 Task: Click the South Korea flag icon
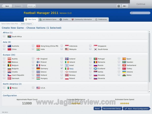(x=96, y=49)
